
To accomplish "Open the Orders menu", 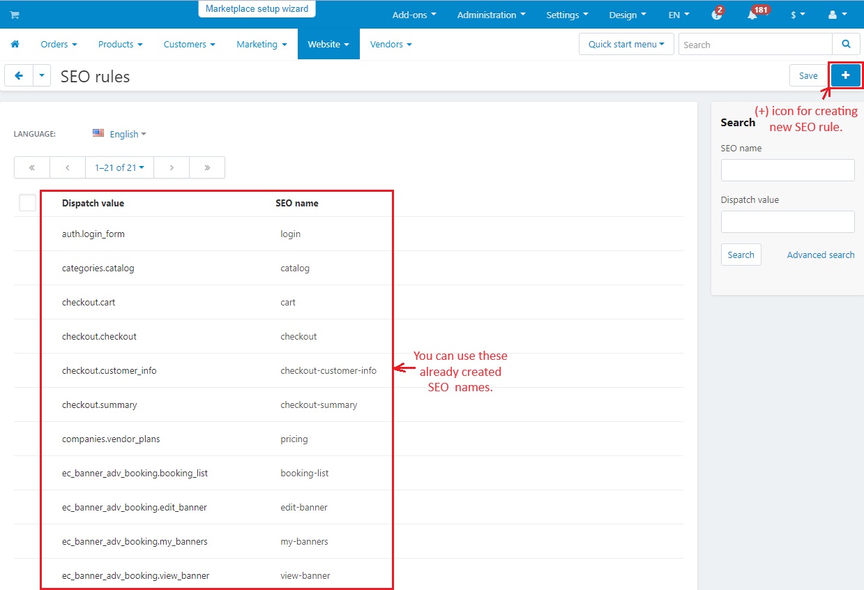I will tap(59, 44).
